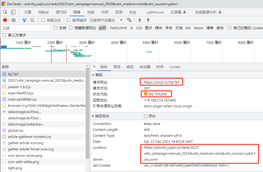Filter requests by Fetch/XHR
Screen dimensions: 263x172
click(x=119, y=28)
